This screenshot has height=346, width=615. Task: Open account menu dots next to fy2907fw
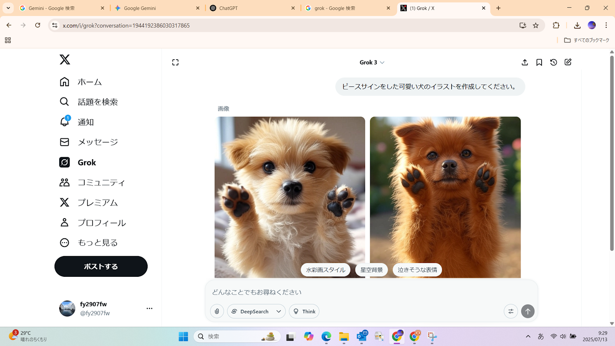[150, 308]
